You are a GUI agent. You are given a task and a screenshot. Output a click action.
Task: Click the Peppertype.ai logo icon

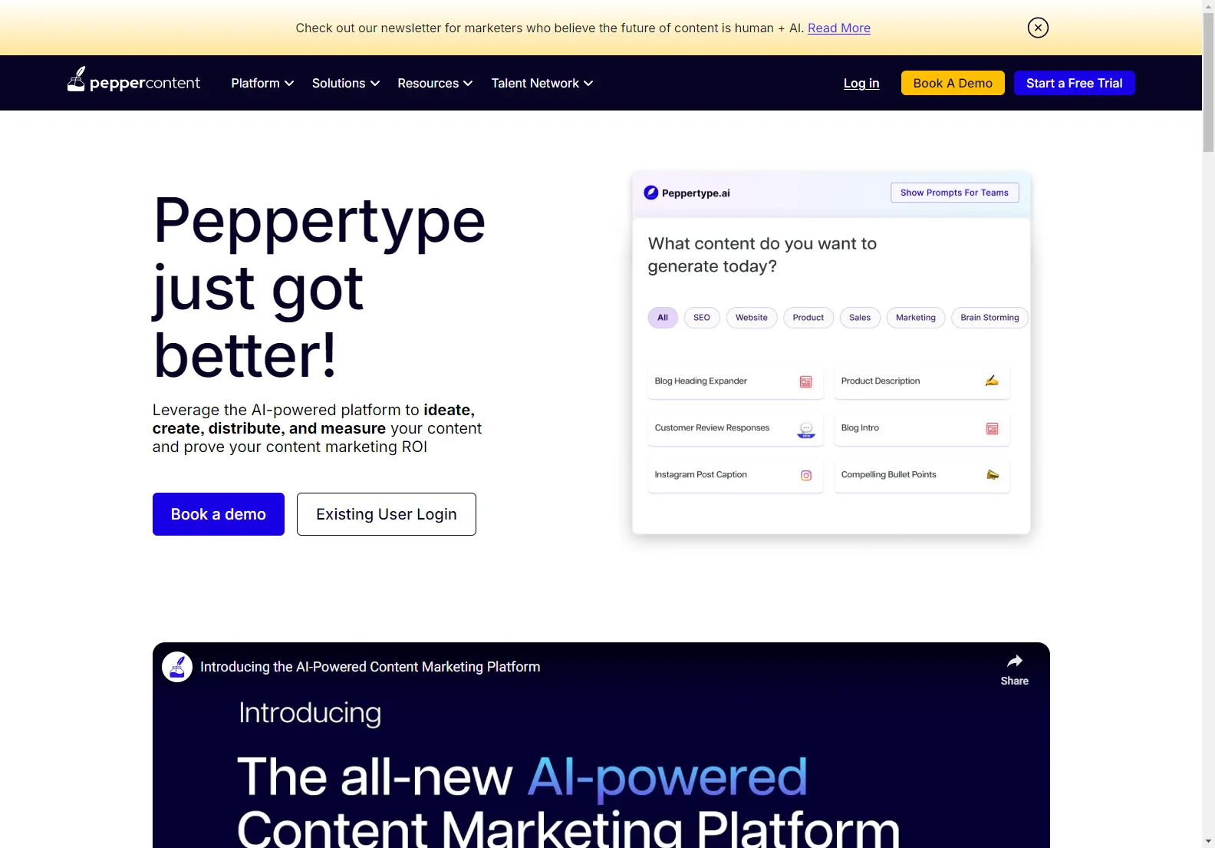point(651,193)
